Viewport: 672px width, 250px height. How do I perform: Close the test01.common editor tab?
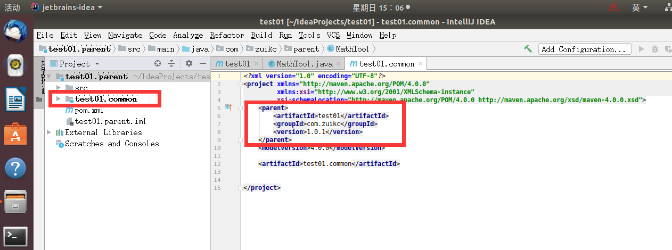[x=421, y=64]
